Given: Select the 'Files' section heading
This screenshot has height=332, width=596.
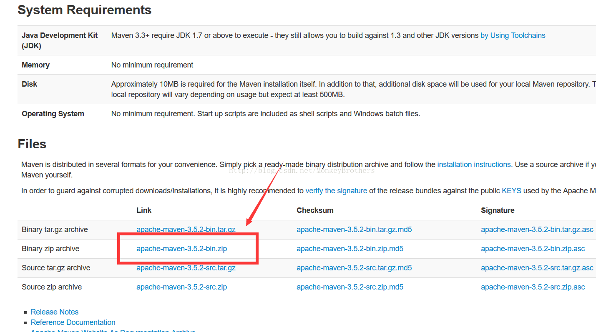Looking at the screenshot, I should click(x=32, y=144).
